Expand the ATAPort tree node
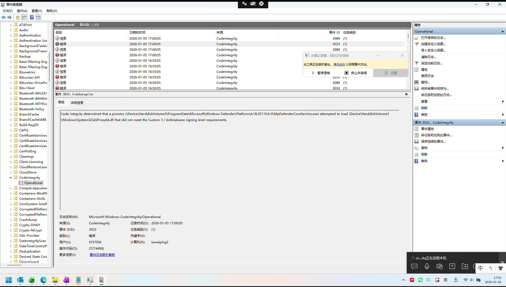This screenshot has width=506, height=287. tap(11, 25)
